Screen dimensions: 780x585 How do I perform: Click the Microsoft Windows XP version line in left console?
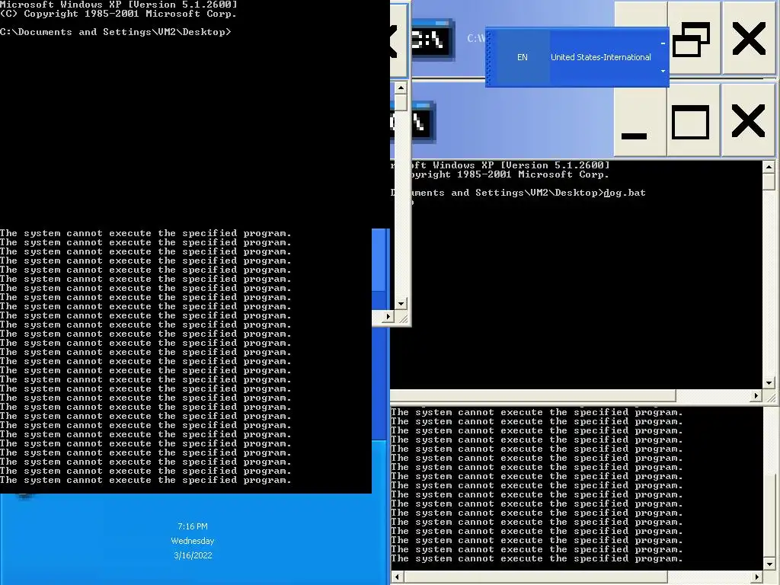118,5
